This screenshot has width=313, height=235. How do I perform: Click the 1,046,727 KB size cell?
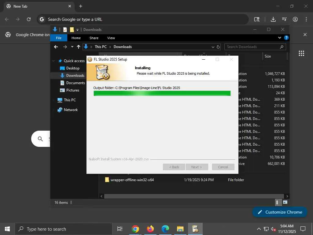(x=275, y=73)
